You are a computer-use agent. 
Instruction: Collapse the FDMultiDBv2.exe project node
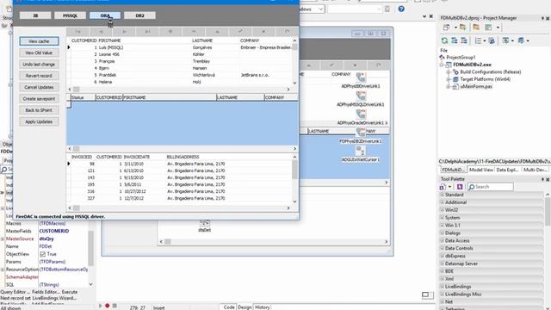click(x=442, y=65)
